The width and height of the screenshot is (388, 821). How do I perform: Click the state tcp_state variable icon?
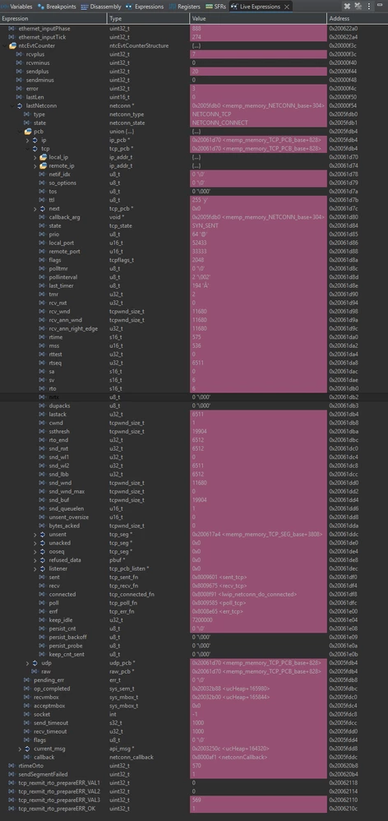[x=44, y=225]
